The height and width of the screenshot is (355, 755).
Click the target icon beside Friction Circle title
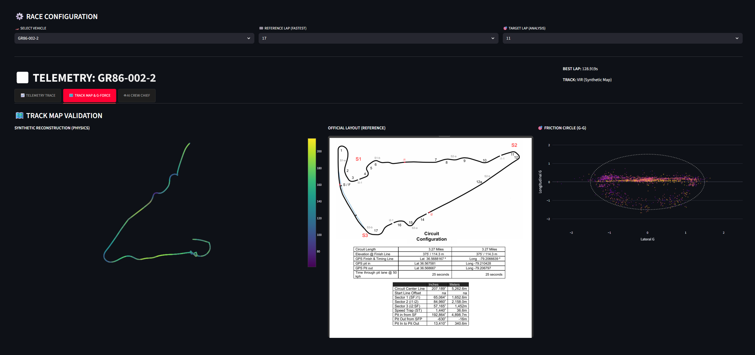click(x=540, y=128)
